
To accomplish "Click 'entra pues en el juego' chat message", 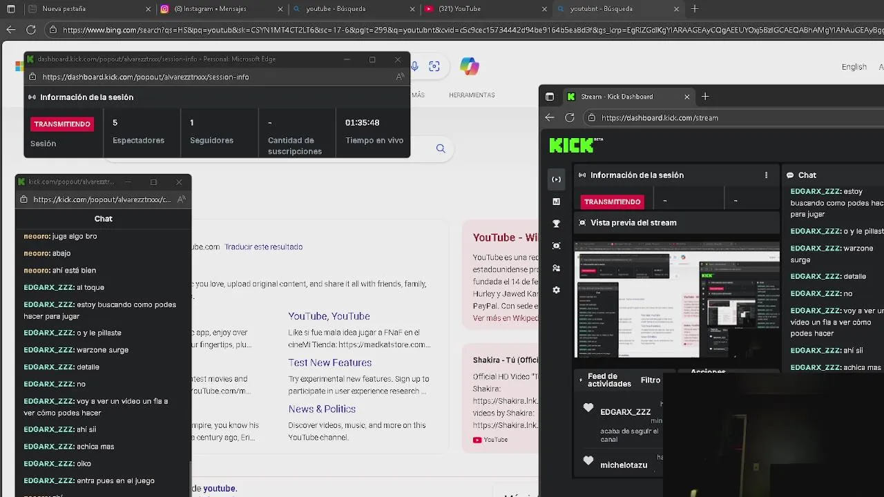I will (88, 480).
